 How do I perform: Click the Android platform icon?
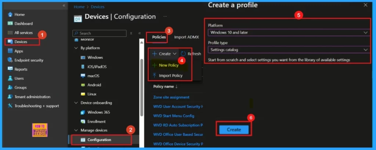click(x=83, y=85)
